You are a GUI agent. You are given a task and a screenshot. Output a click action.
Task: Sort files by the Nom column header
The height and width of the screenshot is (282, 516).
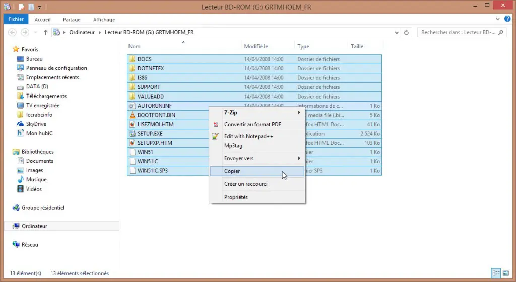pyautogui.click(x=134, y=46)
